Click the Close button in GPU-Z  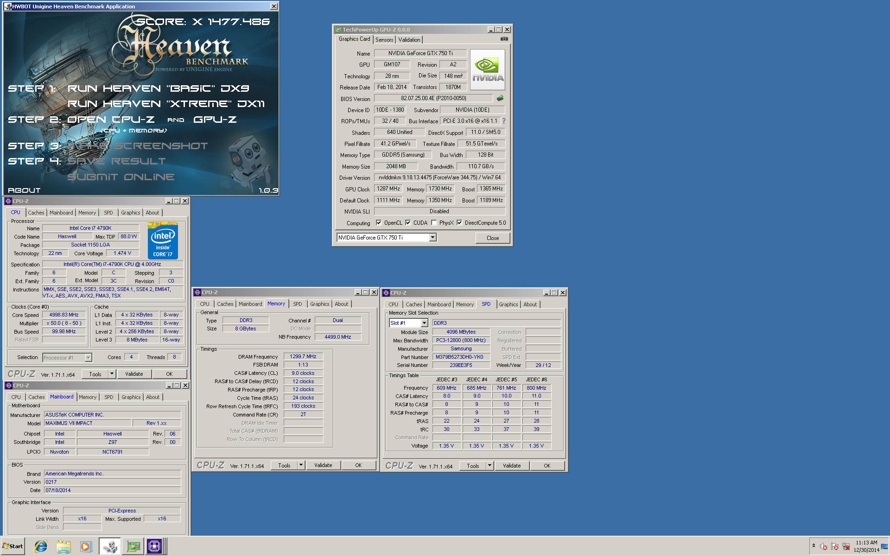pos(493,238)
